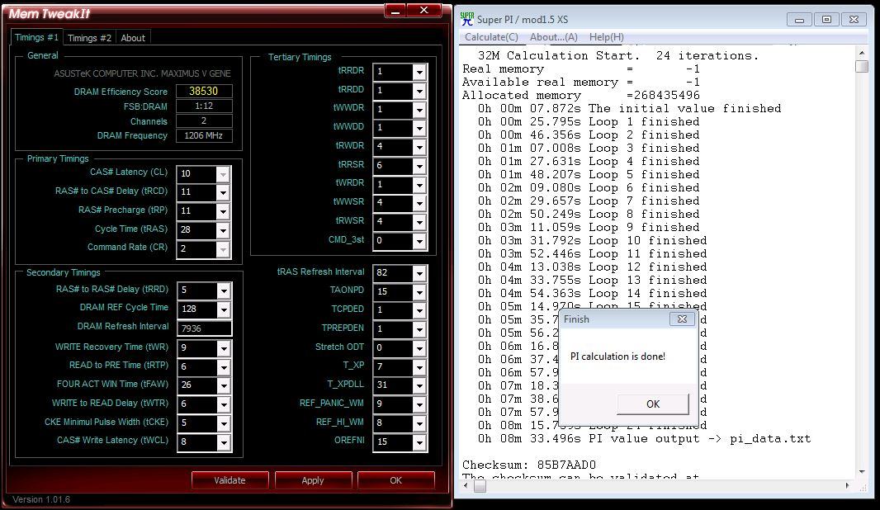Open the TCPDED dropdown

click(x=419, y=311)
